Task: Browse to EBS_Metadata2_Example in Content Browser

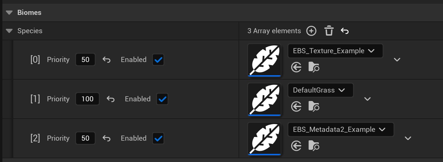Action: coord(314,146)
